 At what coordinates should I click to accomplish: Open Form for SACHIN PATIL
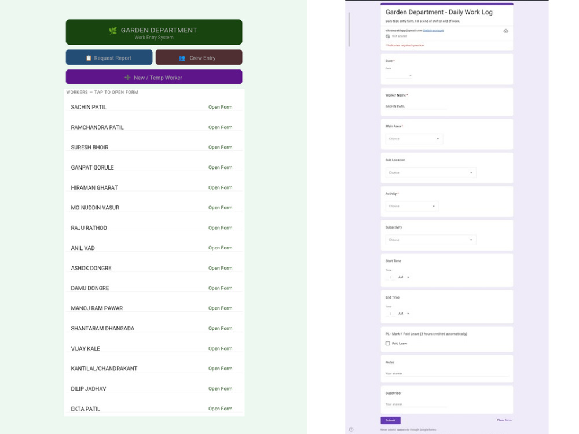[221, 107]
